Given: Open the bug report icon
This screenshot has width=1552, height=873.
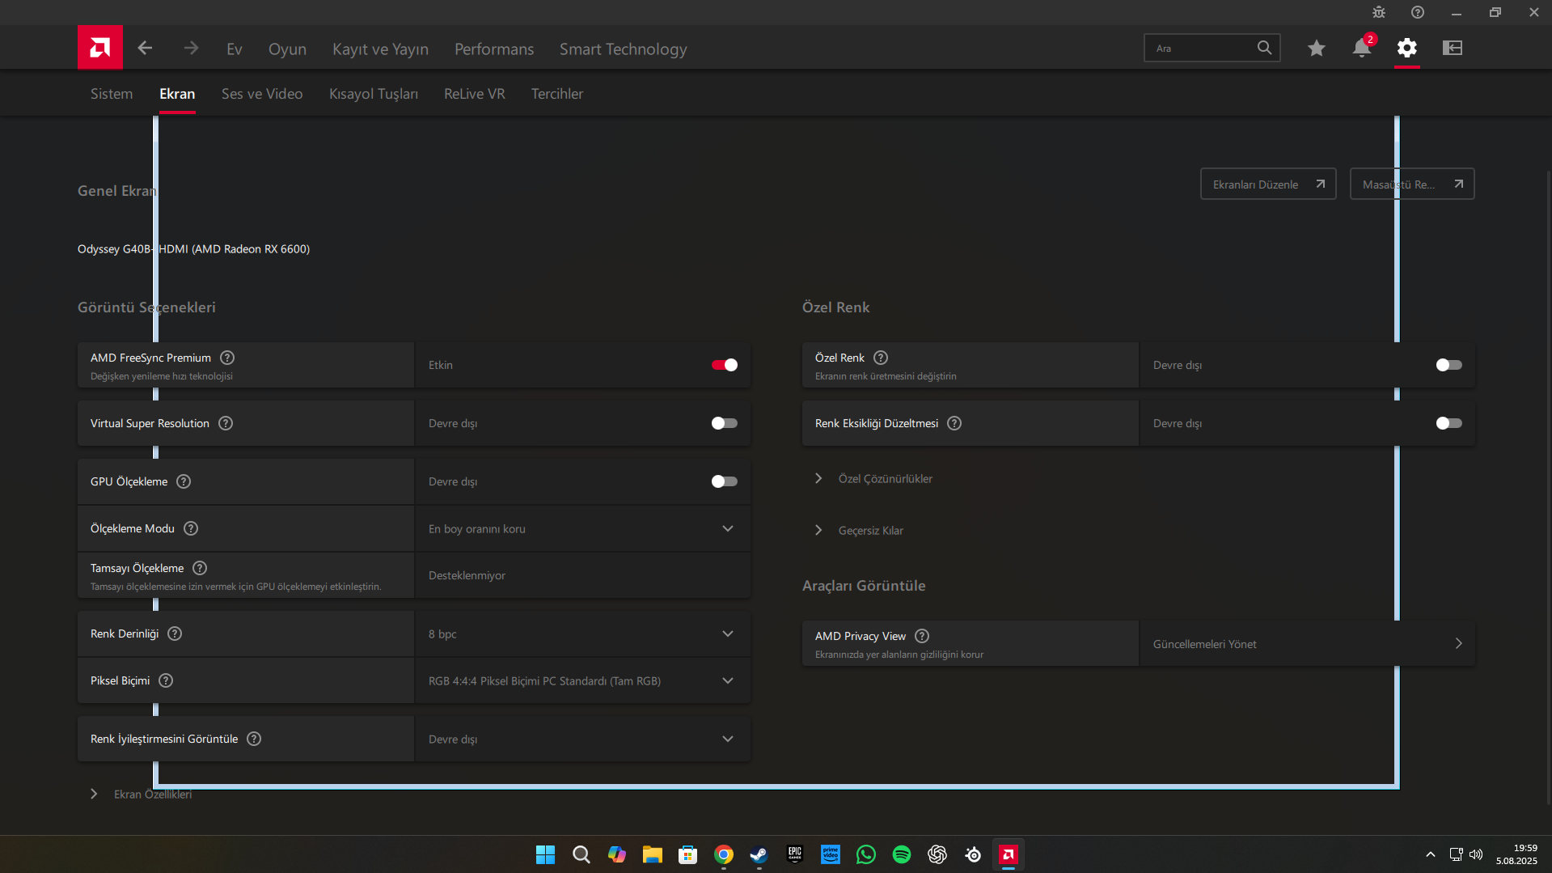Looking at the screenshot, I should [x=1379, y=12].
